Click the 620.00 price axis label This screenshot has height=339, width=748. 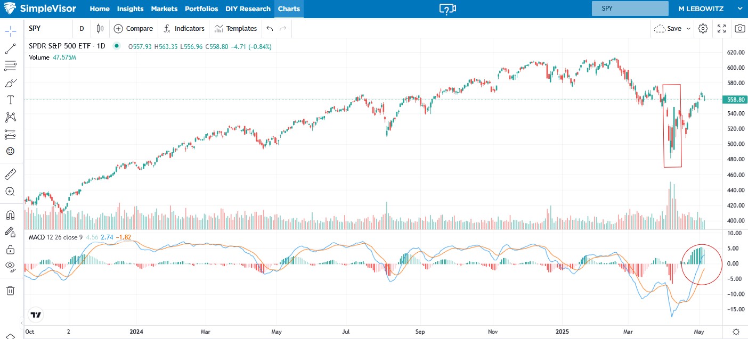(x=735, y=52)
